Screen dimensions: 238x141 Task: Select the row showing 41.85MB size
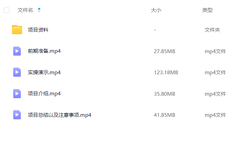119,115
